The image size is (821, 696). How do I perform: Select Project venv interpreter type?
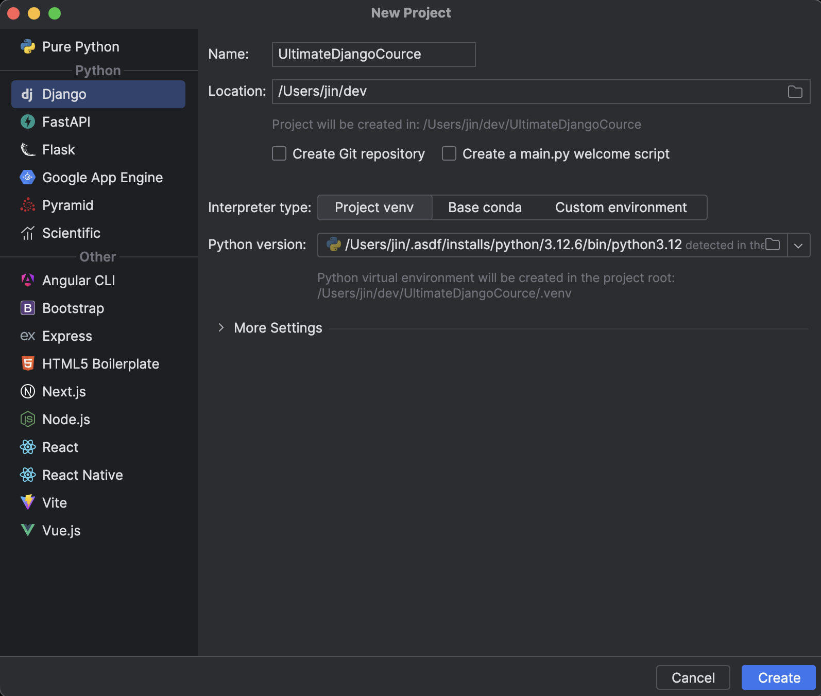click(x=374, y=207)
